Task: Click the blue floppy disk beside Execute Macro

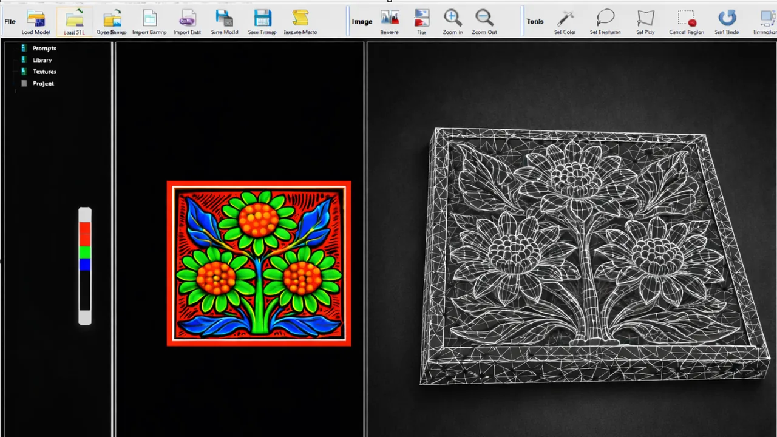Action: [x=262, y=18]
